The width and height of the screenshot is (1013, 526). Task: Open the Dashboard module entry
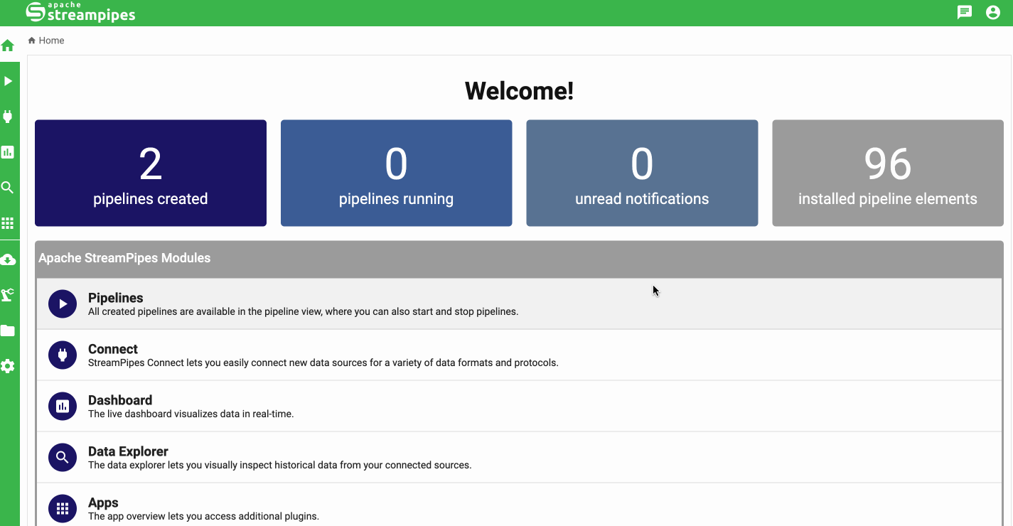click(x=519, y=406)
